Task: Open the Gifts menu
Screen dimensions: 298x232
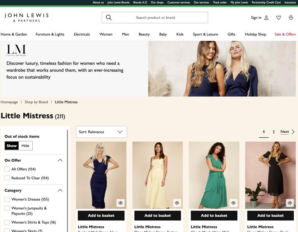Action: point(231,34)
